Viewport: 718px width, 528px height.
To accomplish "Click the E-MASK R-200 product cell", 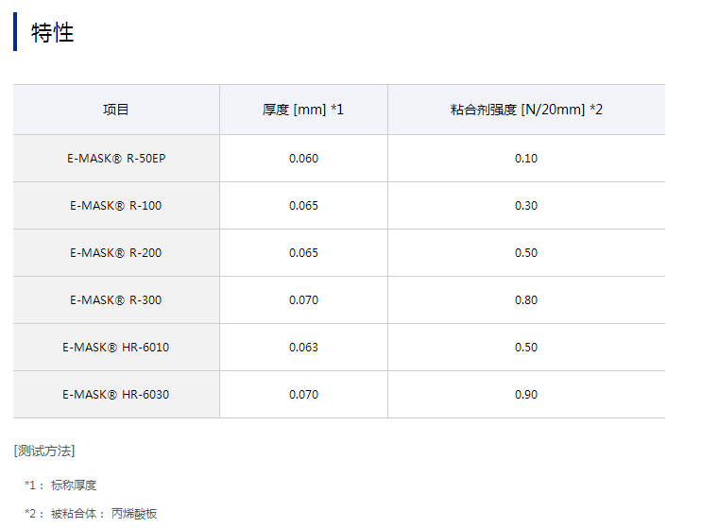I will (x=116, y=252).
